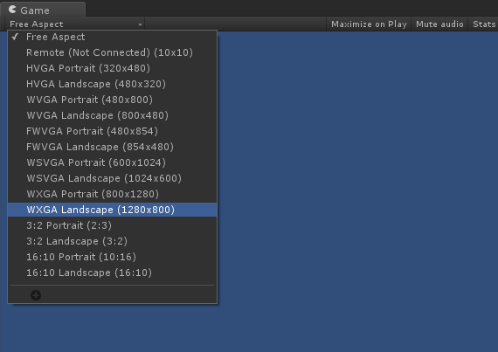Switch to the Game tab
498x352 pixels.
(x=43, y=10)
